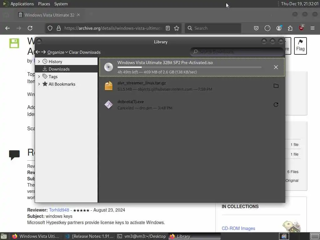
Task: Click the ISO disc icon in downloads
Action: 108,67
